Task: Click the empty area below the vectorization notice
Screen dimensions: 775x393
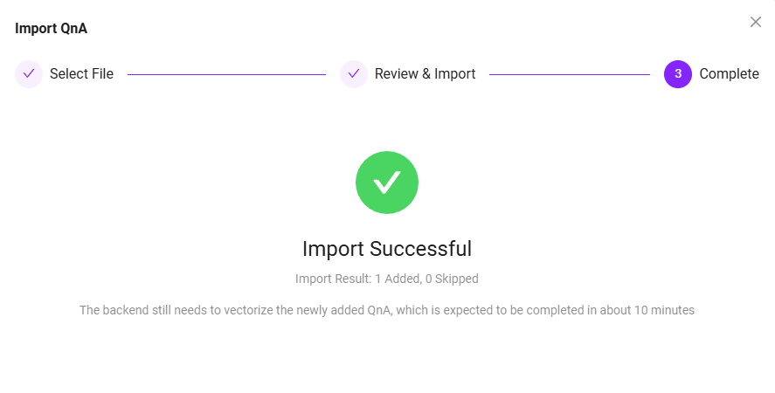Action: [x=387, y=358]
